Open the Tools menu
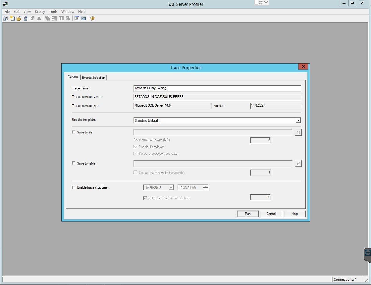The width and height of the screenshot is (371, 285). tap(53, 11)
